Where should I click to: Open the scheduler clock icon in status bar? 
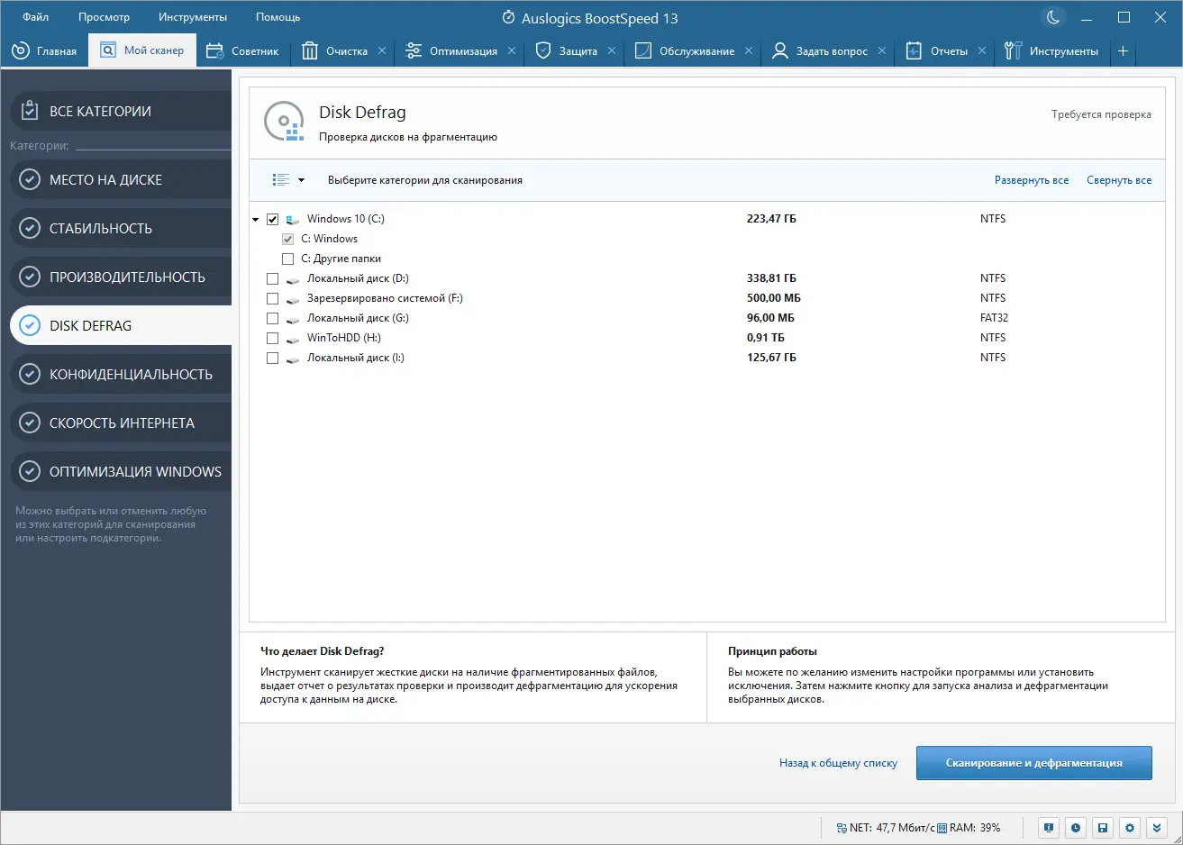coord(1076,827)
